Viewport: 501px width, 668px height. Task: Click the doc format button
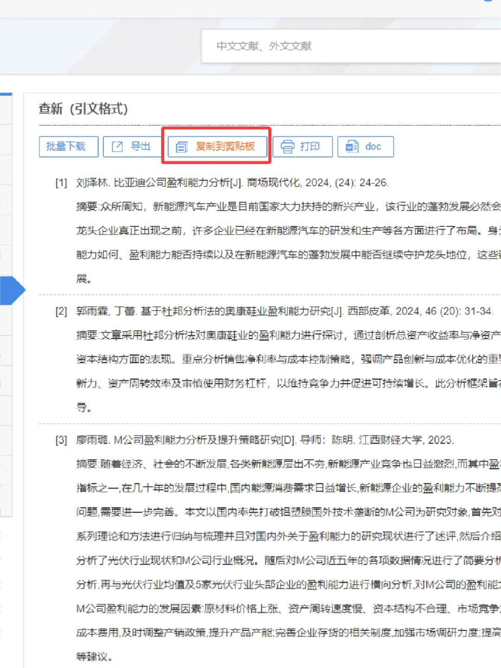point(366,147)
